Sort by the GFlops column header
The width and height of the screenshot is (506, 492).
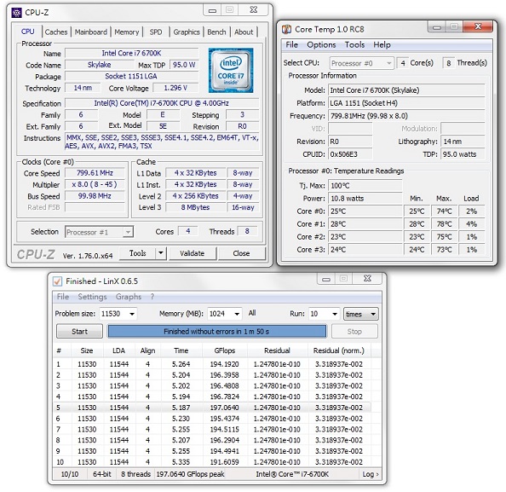225,350
